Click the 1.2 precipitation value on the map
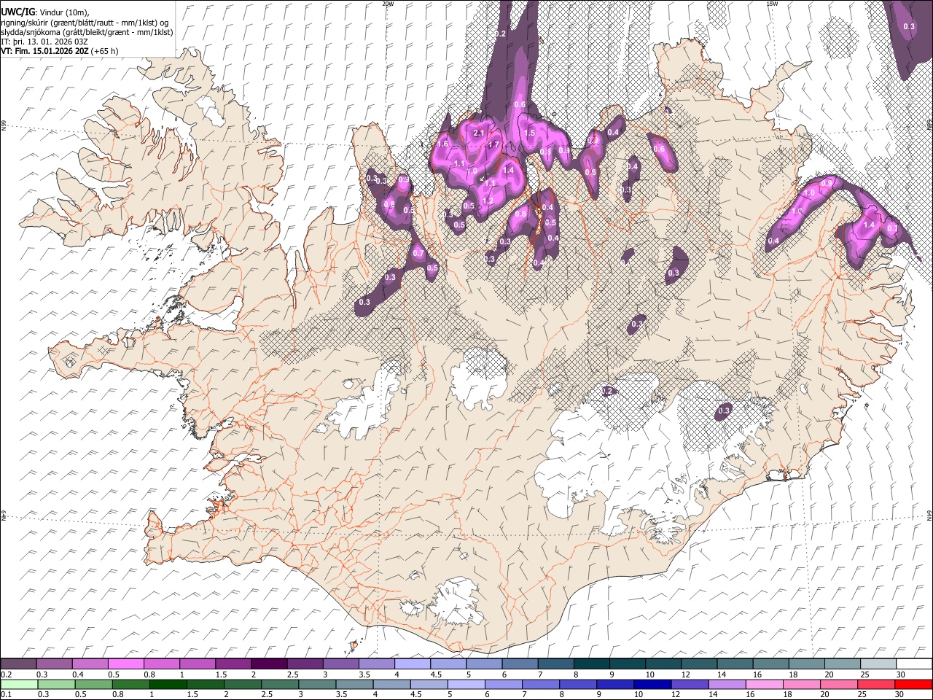The height and width of the screenshot is (700, 933). [x=488, y=201]
